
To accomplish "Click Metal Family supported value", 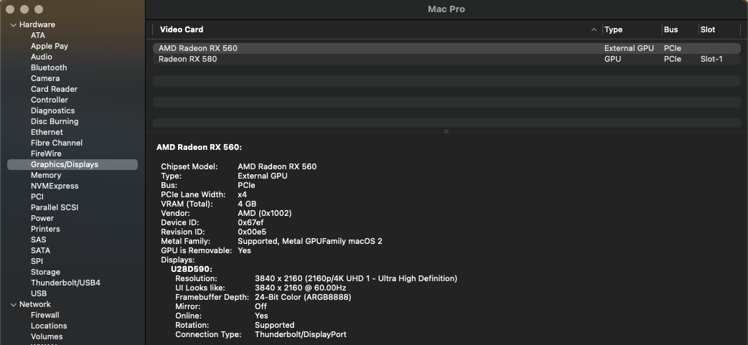I will [309, 241].
